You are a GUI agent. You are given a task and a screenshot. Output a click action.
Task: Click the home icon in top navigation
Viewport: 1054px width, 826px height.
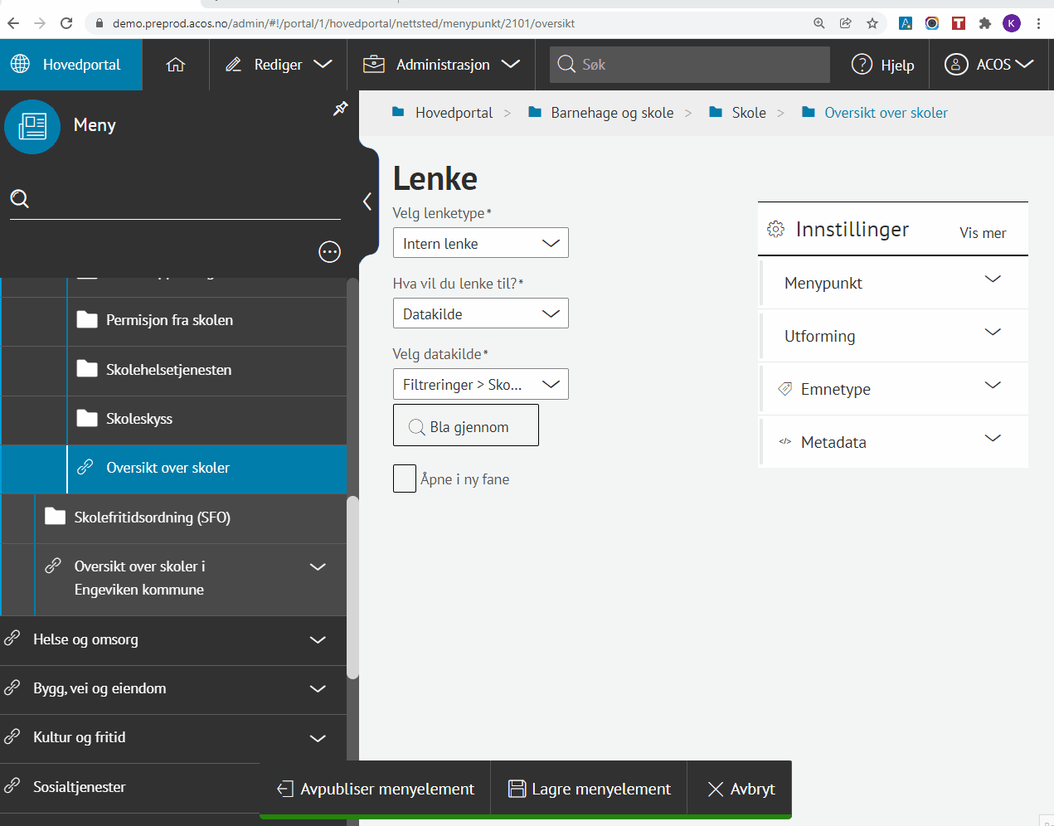tap(175, 65)
